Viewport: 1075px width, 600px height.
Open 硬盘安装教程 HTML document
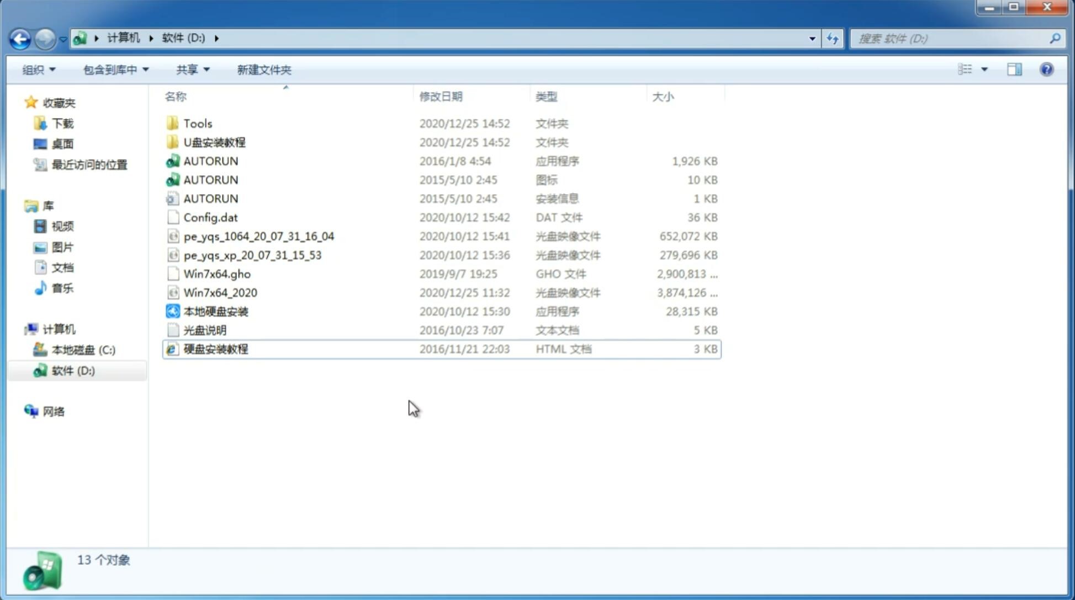215,349
